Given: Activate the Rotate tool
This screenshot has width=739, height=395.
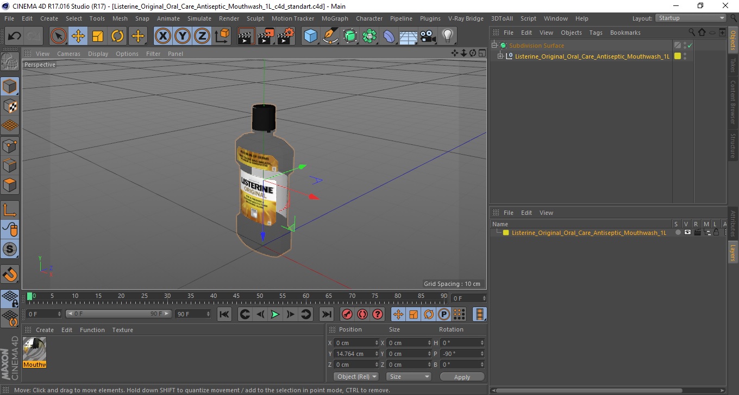Looking at the screenshot, I should click(x=117, y=36).
